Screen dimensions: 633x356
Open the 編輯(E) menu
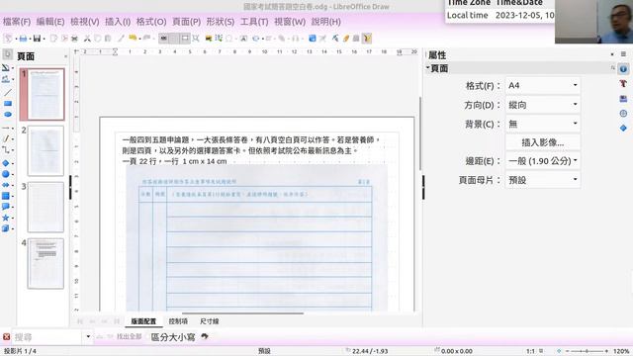coord(50,22)
